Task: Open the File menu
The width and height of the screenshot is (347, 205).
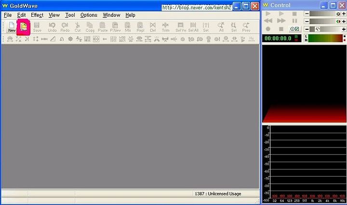Action: click(8, 15)
